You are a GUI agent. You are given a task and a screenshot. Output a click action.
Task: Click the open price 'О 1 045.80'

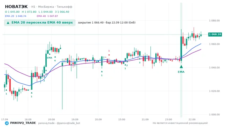click(12, 12)
